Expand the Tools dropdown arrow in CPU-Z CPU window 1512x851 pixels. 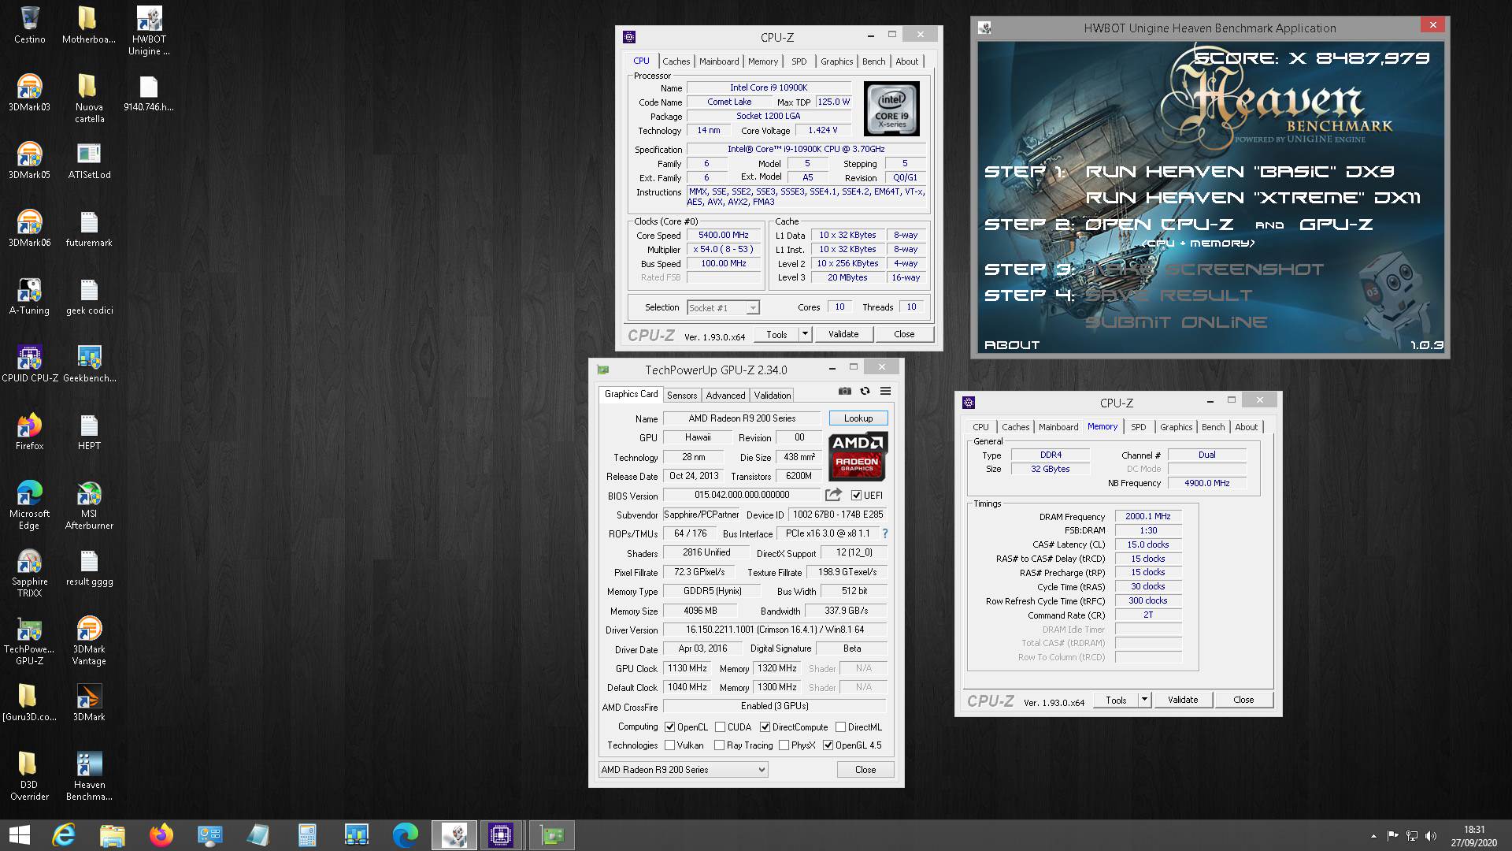tap(805, 334)
